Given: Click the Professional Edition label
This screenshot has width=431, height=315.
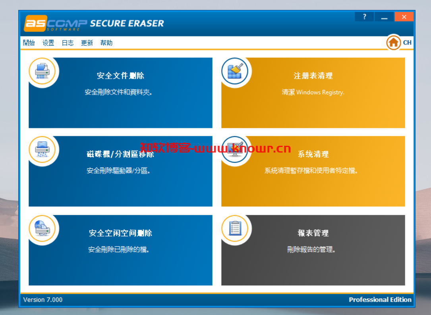Looking at the screenshot, I should coord(380,300).
